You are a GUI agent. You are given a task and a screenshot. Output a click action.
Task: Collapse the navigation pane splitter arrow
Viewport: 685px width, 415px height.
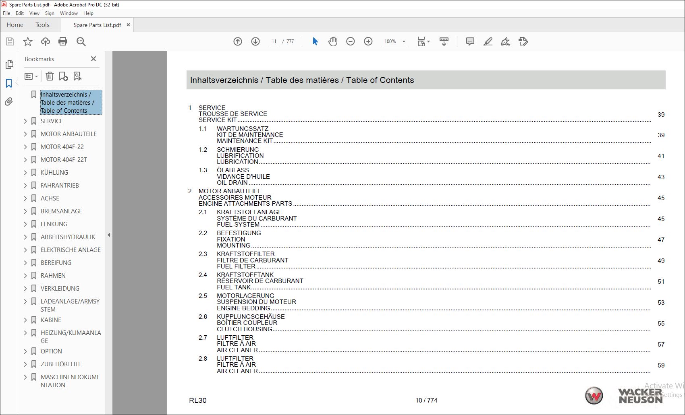click(108, 235)
